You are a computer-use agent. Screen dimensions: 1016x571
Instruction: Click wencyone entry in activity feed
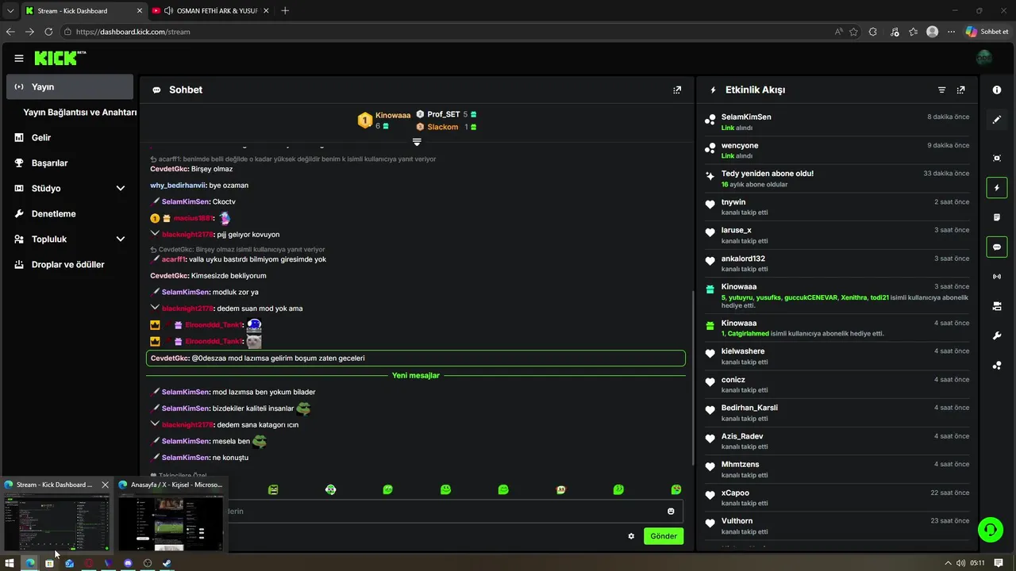pos(837,151)
